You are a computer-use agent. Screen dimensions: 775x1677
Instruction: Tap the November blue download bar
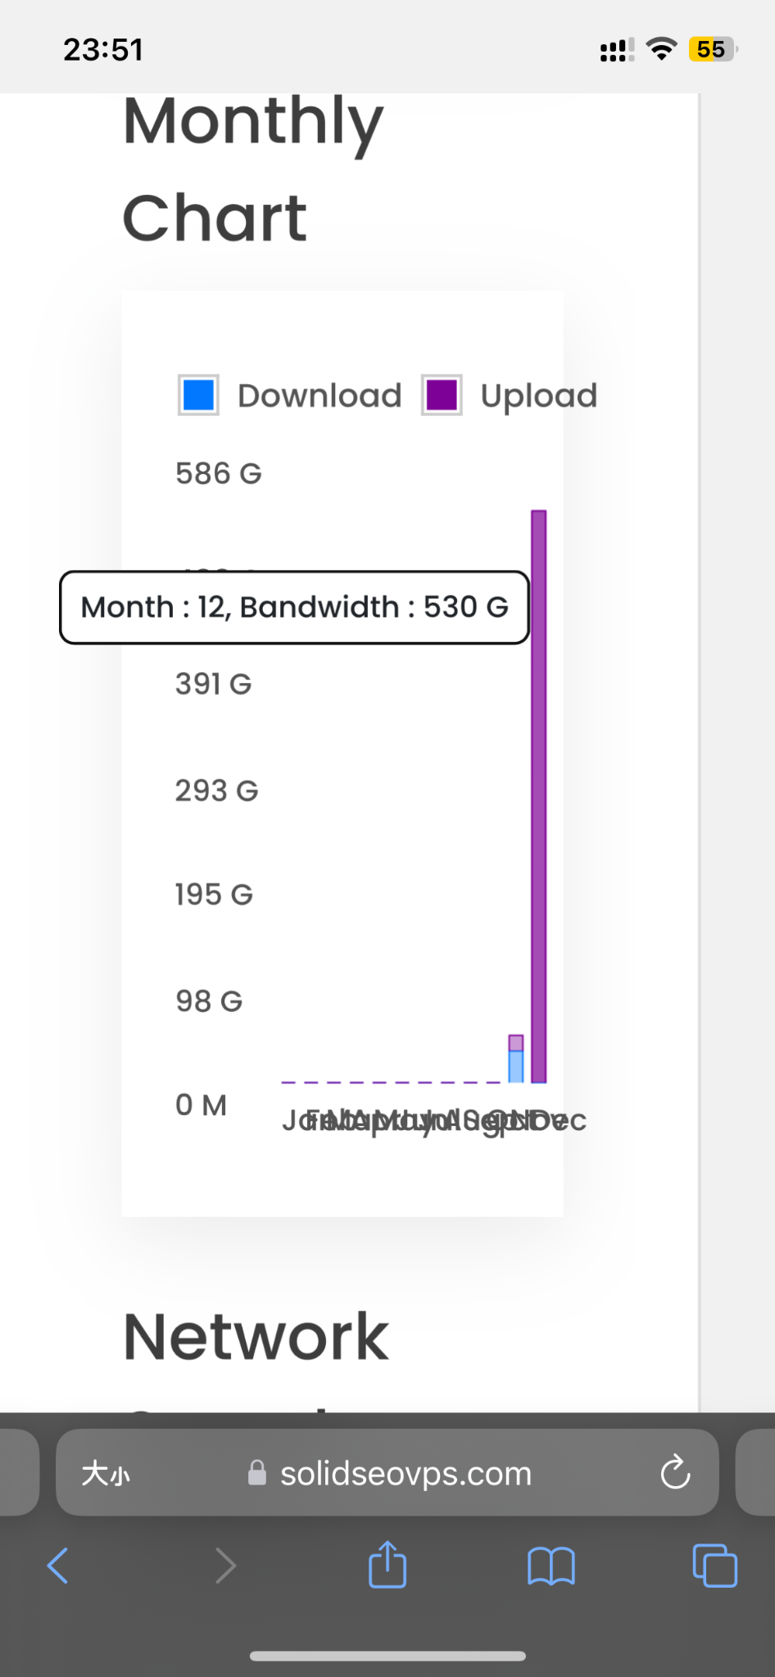click(x=516, y=1066)
